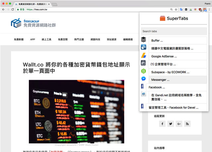Close the current browser tab
Image resolution: width=212 pixels, height=152 pixels.
[49, 4]
